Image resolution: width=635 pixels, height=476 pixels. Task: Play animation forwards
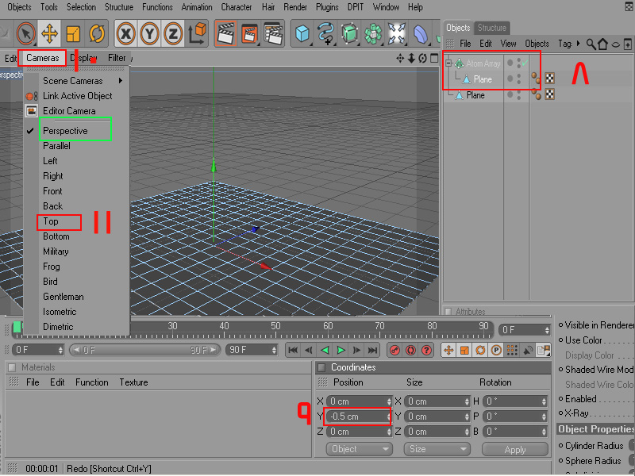click(341, 350)
